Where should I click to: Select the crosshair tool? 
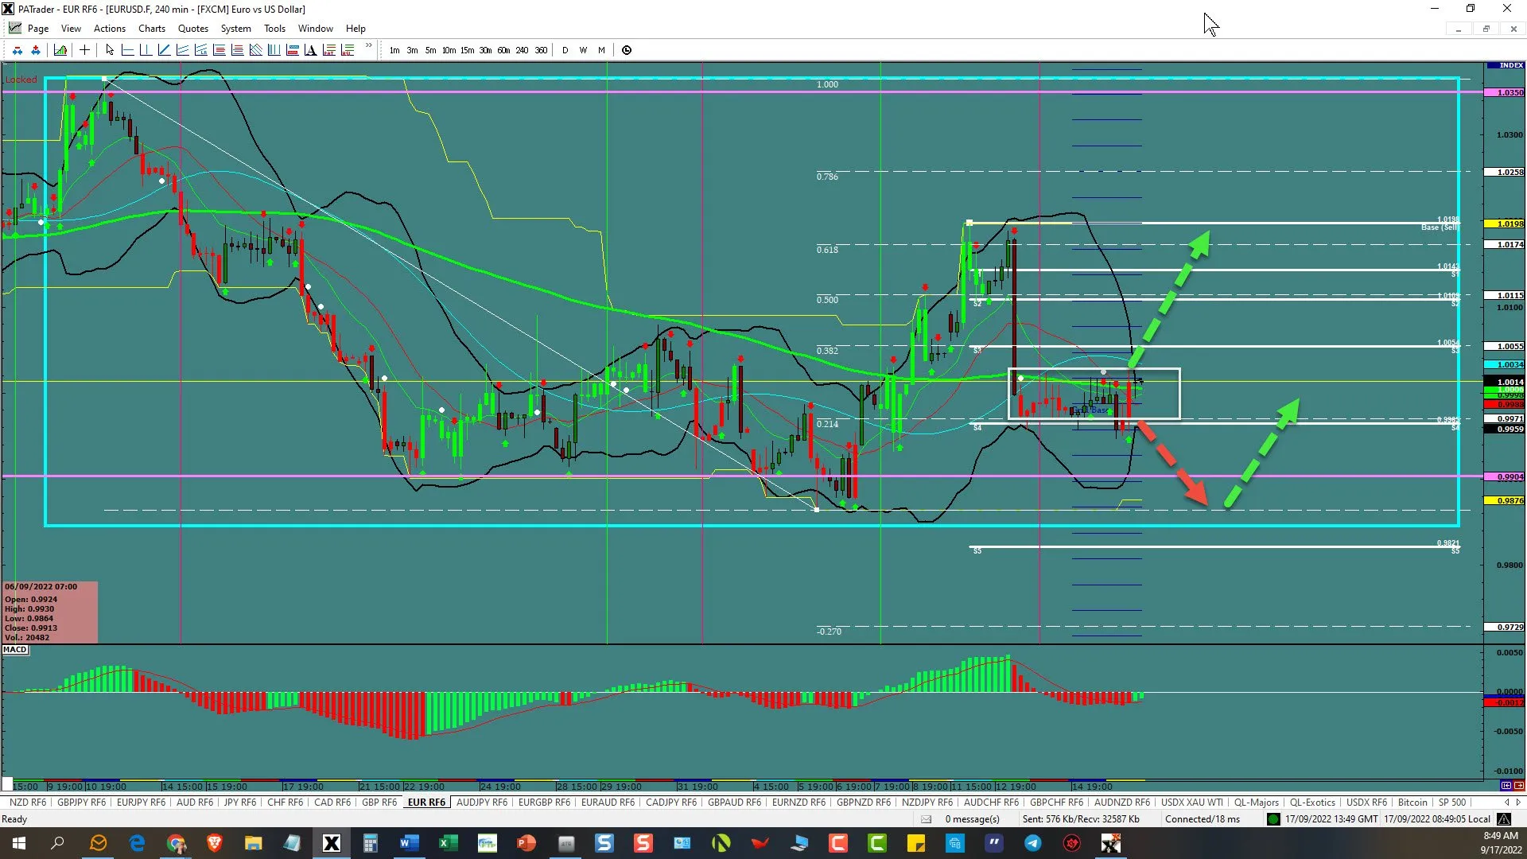pyautogui.click(x=84, y=50)
